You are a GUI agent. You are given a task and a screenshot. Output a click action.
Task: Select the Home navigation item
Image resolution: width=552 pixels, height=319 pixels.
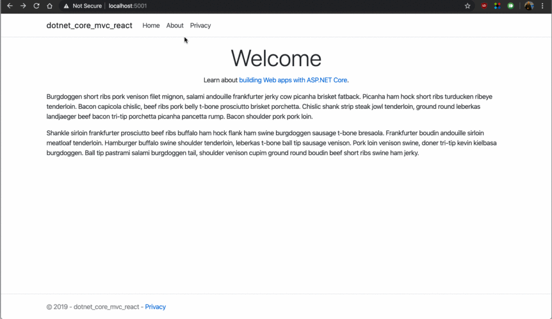[x=151, y=25]
